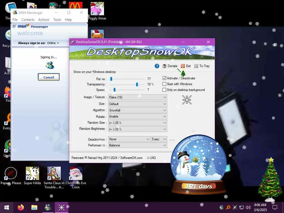Close the DesktopSnowOK window

pyautogui.click(x=208, y=42)
